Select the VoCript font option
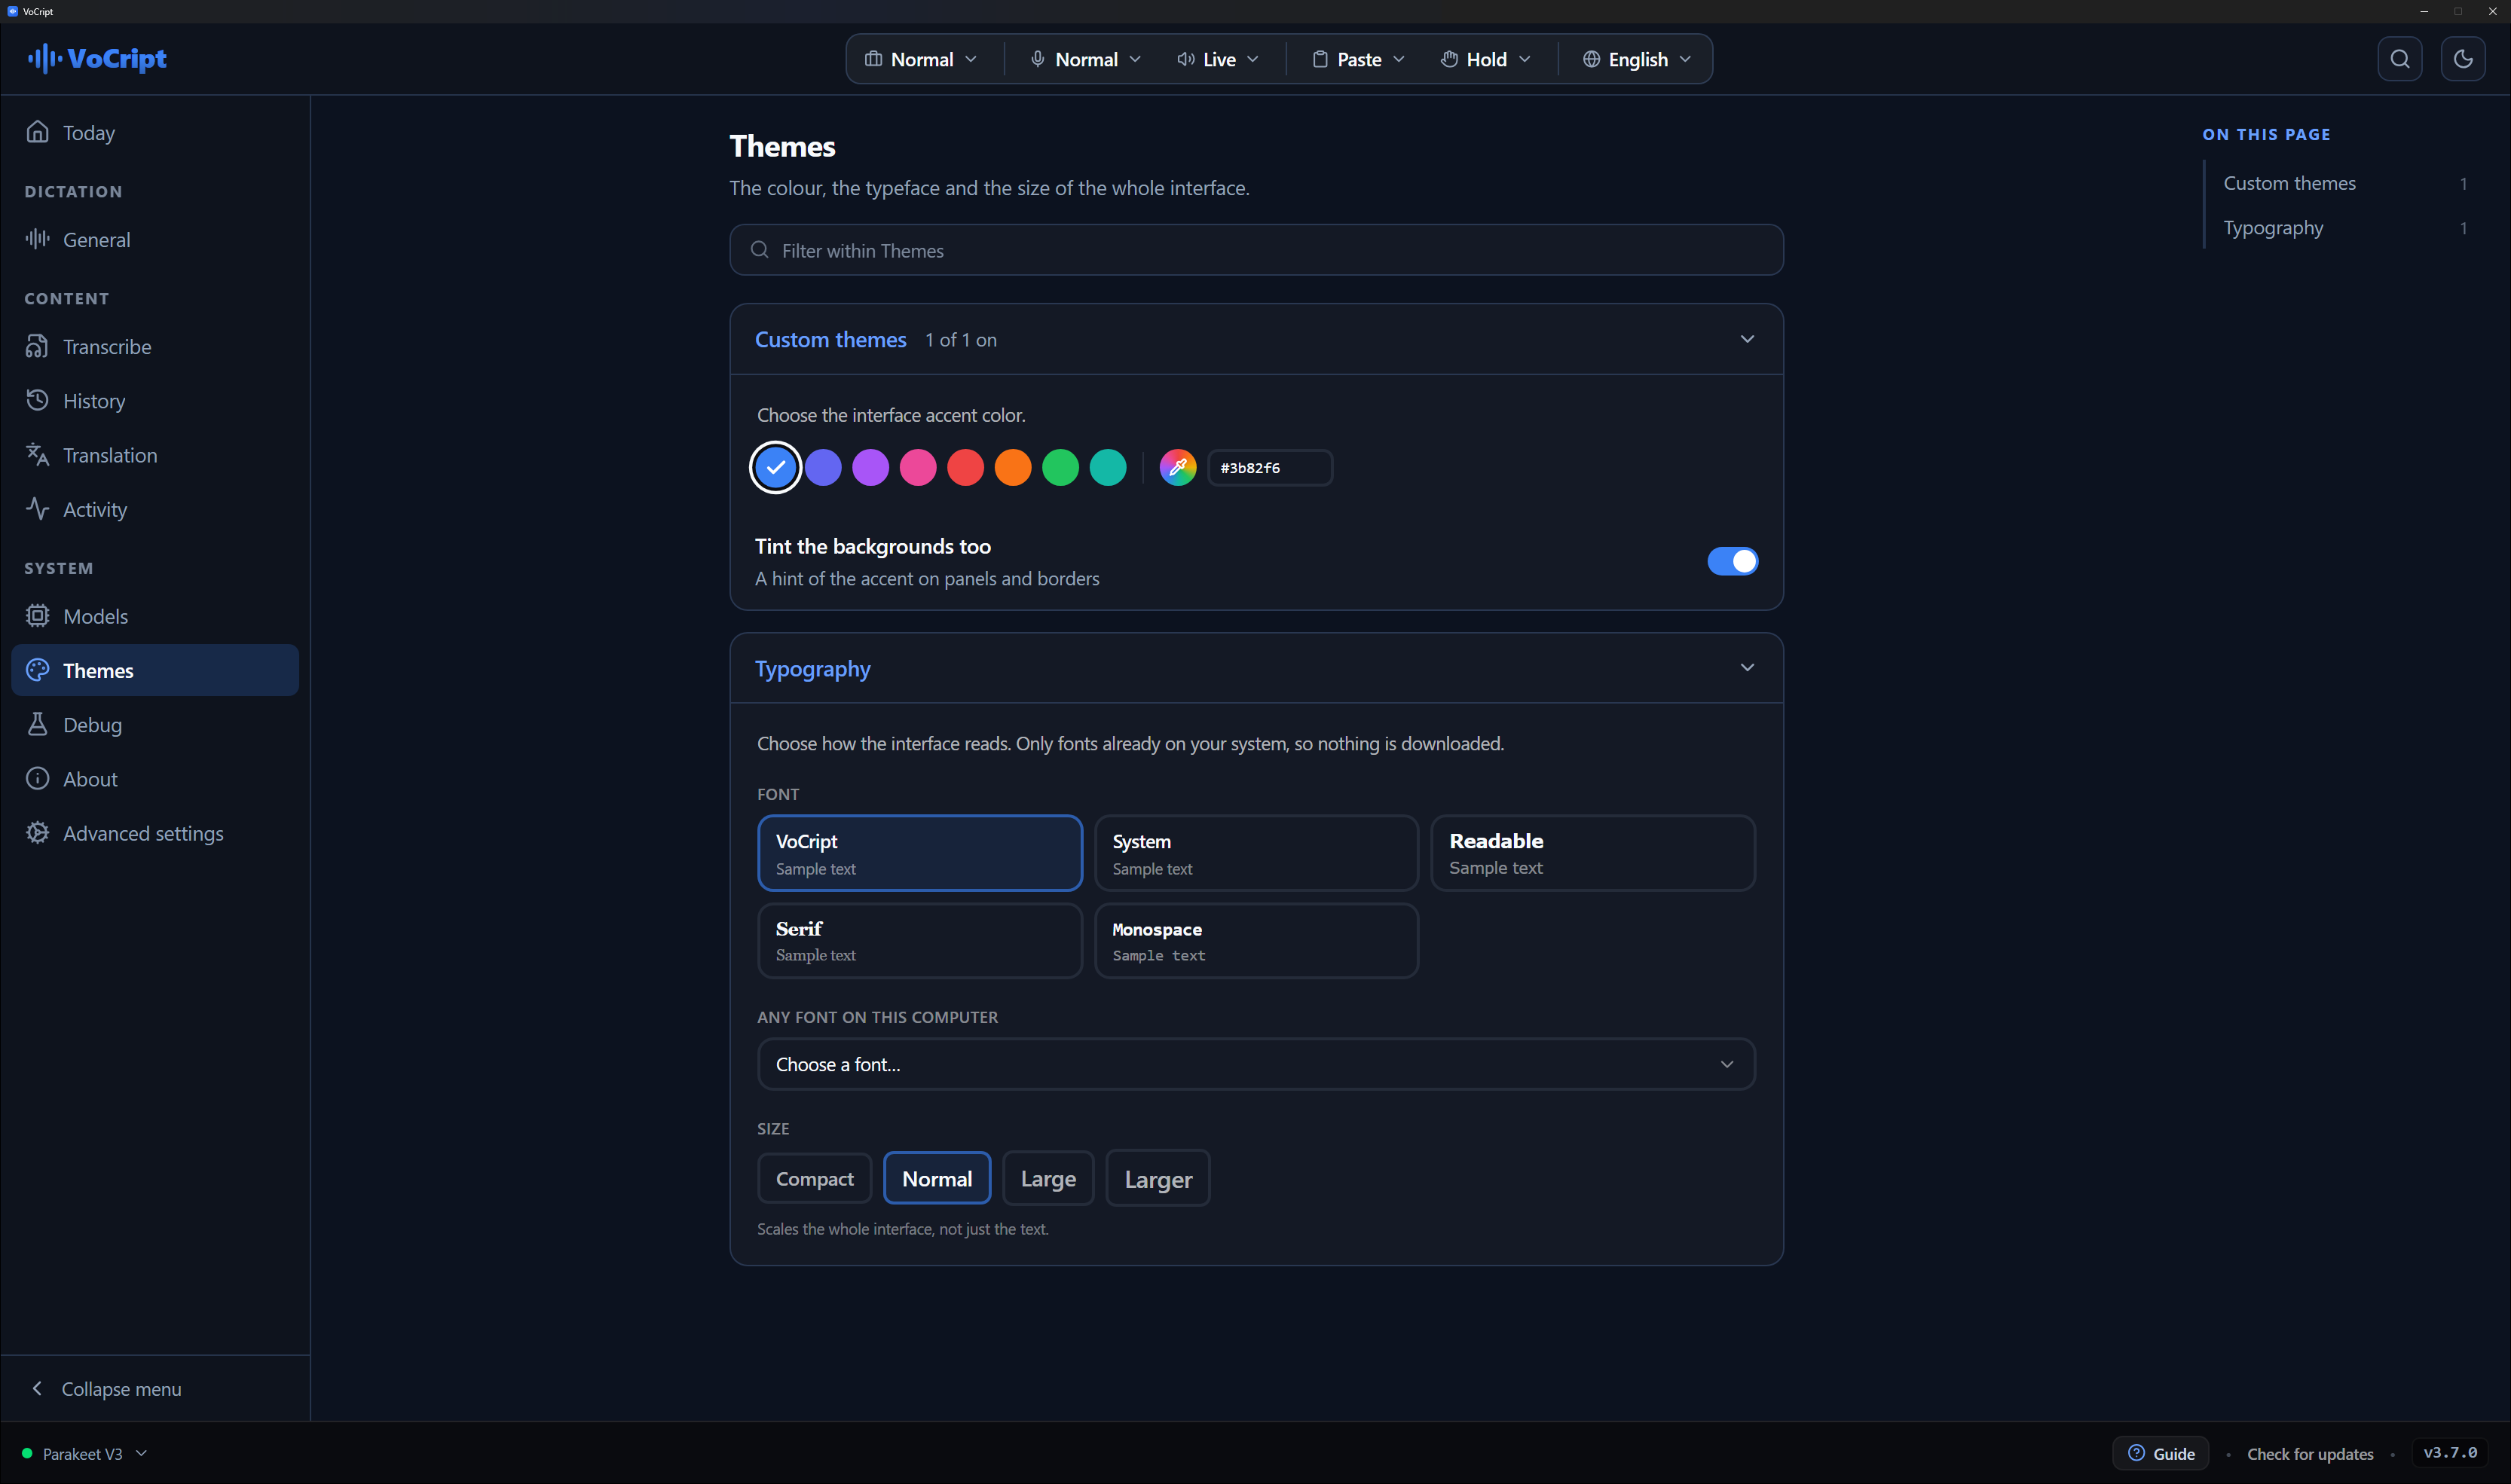Viewport: 2511px width, 1484px height. 919,853
